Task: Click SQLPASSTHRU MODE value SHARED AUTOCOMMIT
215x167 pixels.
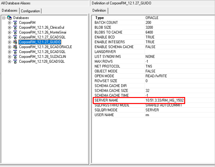Action: (164, 105)
